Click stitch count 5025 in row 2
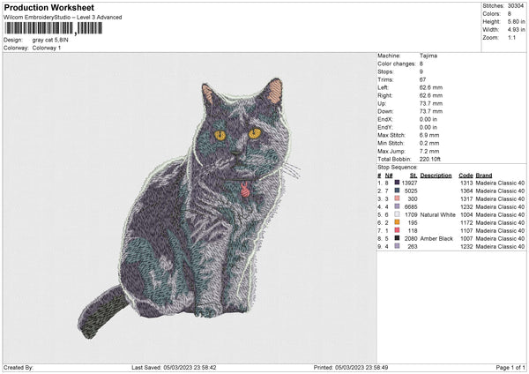Screen dimensions: 529x374 (411, 191)
